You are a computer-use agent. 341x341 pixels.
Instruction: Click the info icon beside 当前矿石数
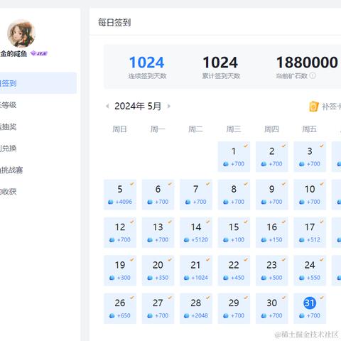point(313,75)
